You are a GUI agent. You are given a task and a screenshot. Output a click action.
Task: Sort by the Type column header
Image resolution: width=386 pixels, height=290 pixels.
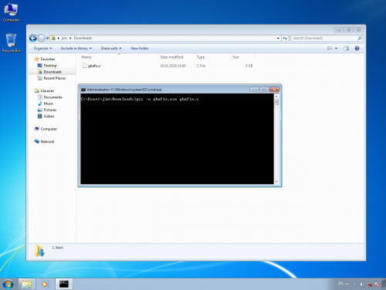(201, 57)
